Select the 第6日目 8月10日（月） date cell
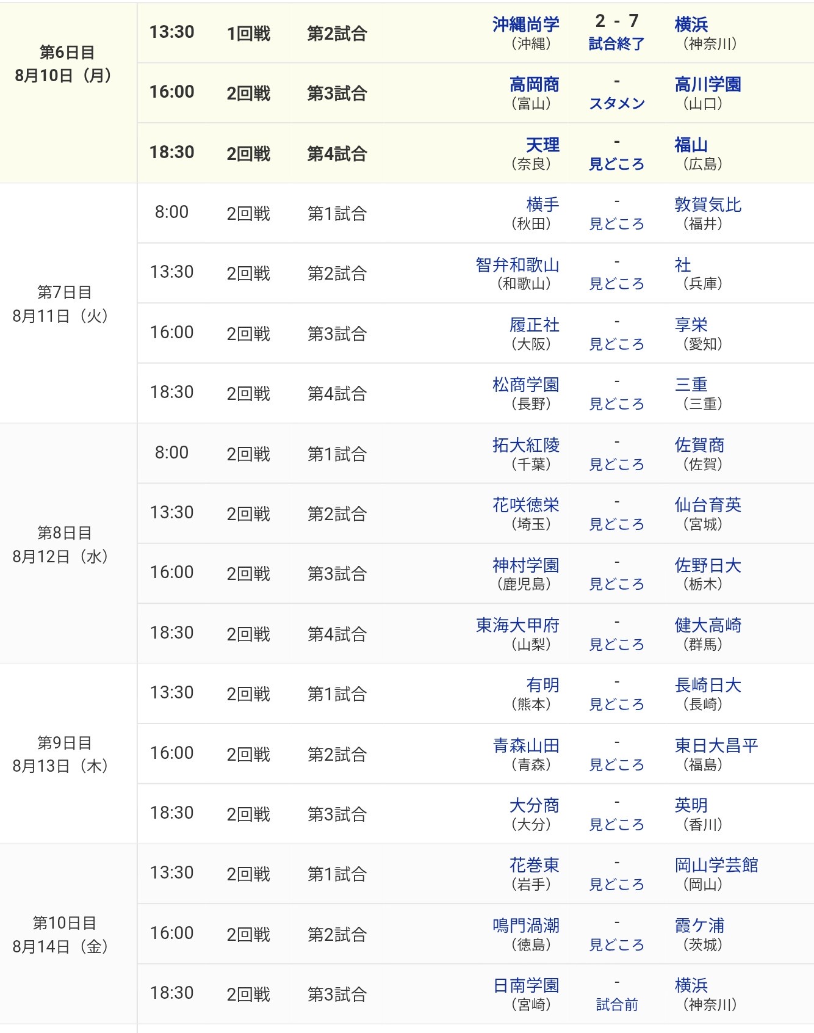 click(68, 93)
